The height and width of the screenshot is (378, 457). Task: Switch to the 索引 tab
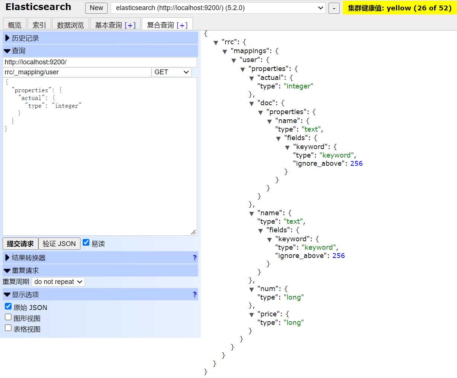pyautogui.click(x=39, y=25)
